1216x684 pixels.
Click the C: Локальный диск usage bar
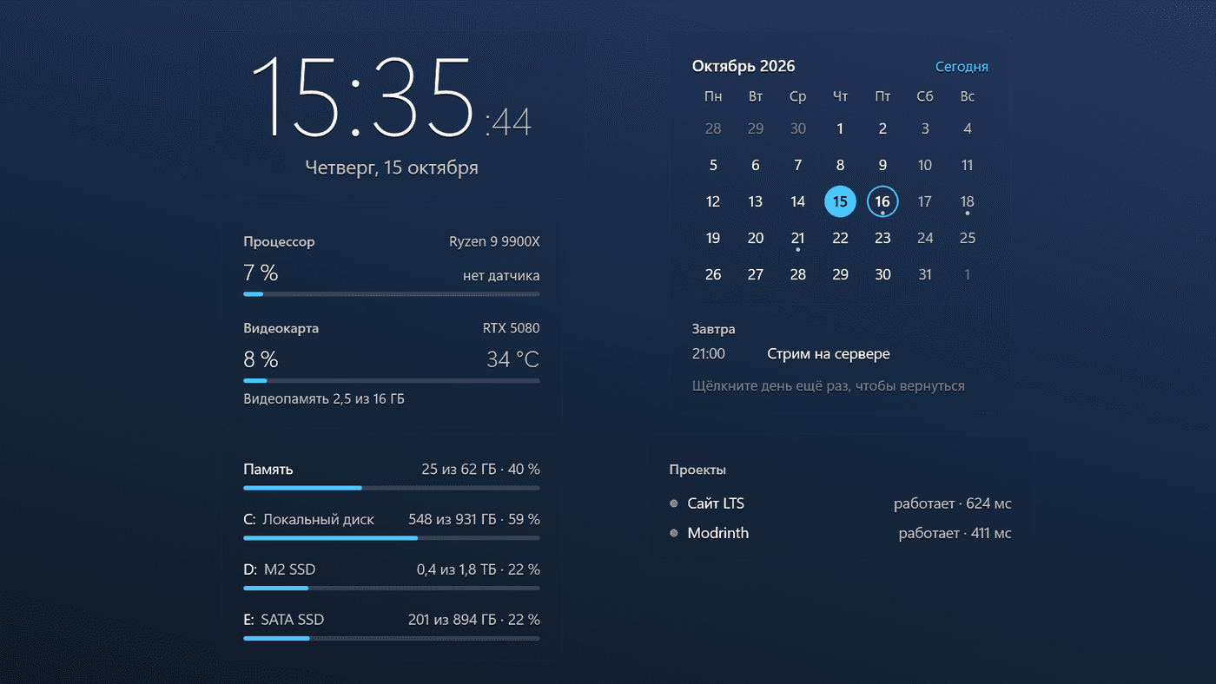tap(392, 538)
